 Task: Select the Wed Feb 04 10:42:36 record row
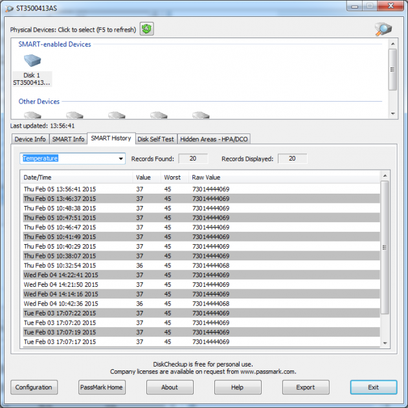point(201,304)
